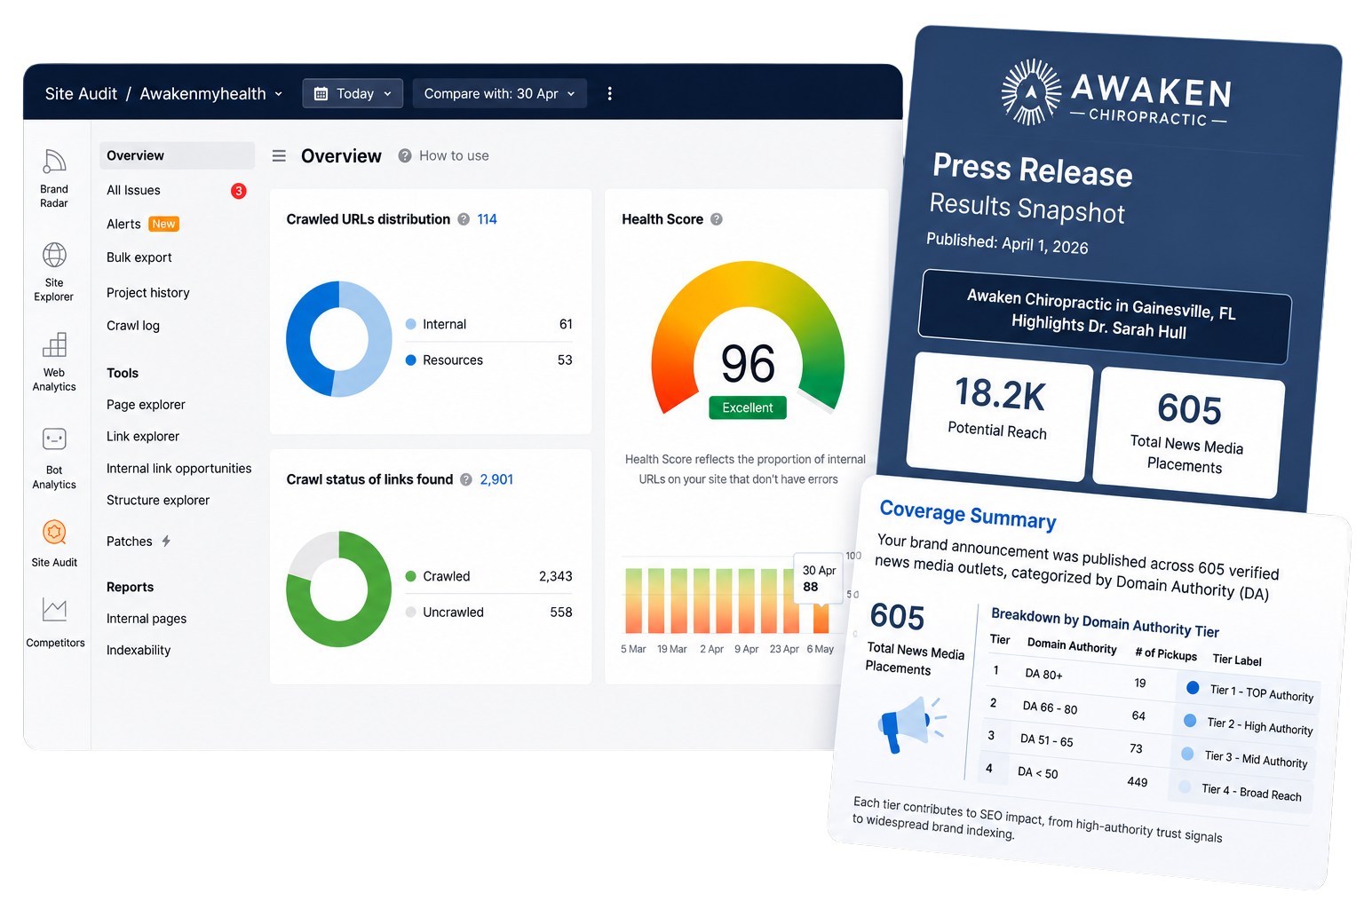
Task: Open All Issues in the side menu
Action: pos(133,190)
